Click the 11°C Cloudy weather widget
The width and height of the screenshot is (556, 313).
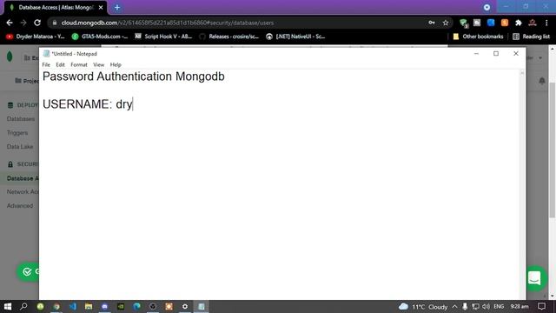coord(423,307)
